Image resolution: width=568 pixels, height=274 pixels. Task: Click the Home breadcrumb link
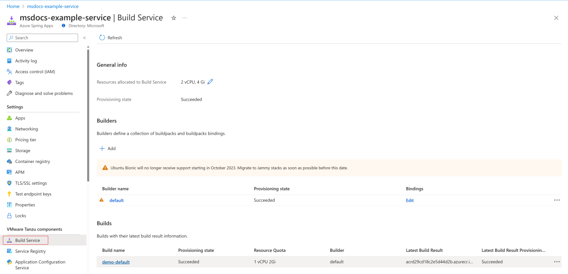pyautogui.click(x=13, y=7)
